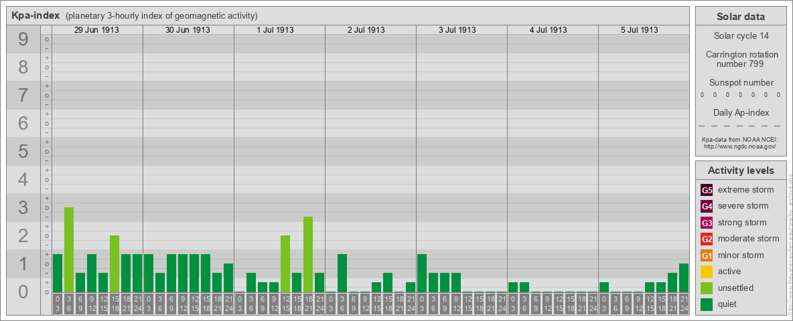
Task: Click the Carrington rotation number 799 text
Action: [741, 59]
